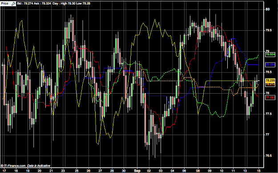Image resolution: width=278 pixels, height=173 pixels.
Task: Click date label 06 on time axis
Action: 185,171
